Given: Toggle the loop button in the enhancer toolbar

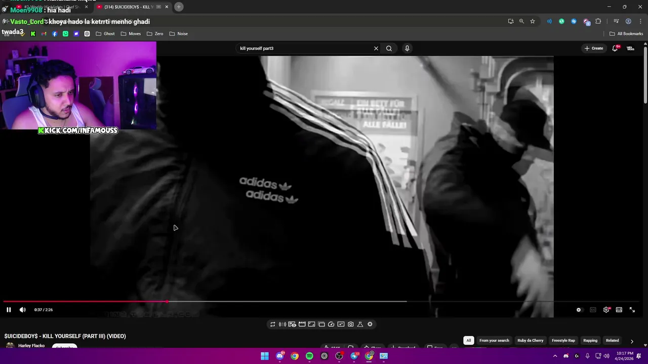Looking at the screenshot, I should pos(272,324).
